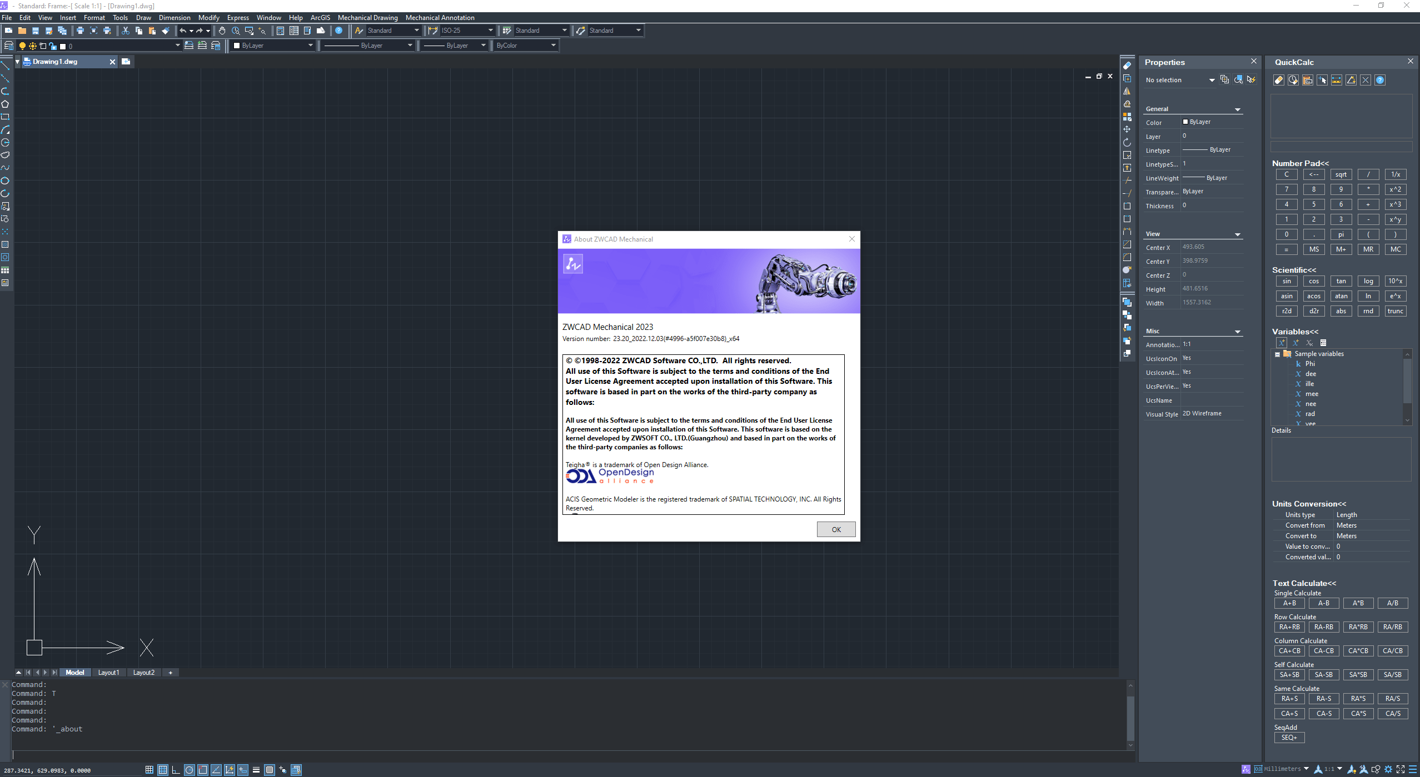This screenshot has height=777, width=1420.
Task: Click Quick Select icon in Properties panel
Action: [x=1252, y=80]
